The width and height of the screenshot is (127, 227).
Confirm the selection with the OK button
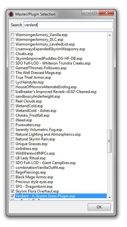tap(99, 207)
